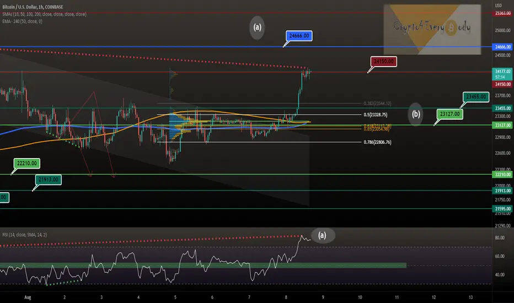Screen dimensions: 514x303
Task: Select the teal 23455.00 callout label
Action: click(x=476, y=96)
